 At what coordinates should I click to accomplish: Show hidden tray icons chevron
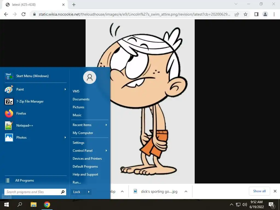(231, 205)
